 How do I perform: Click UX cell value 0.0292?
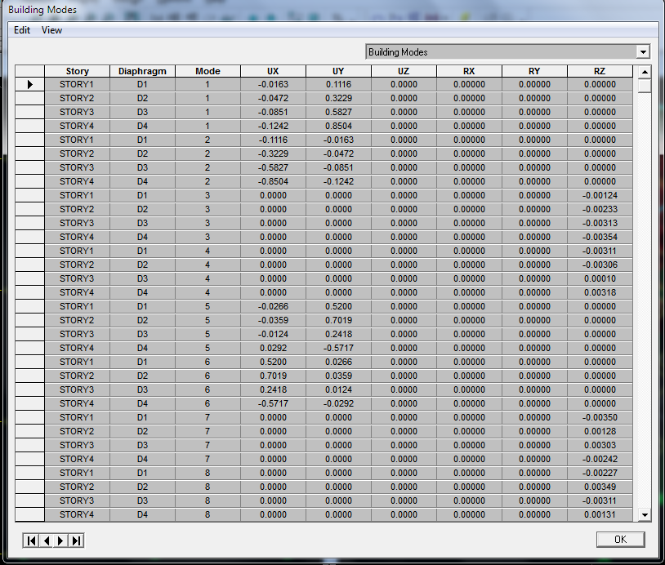coord(273,348)
